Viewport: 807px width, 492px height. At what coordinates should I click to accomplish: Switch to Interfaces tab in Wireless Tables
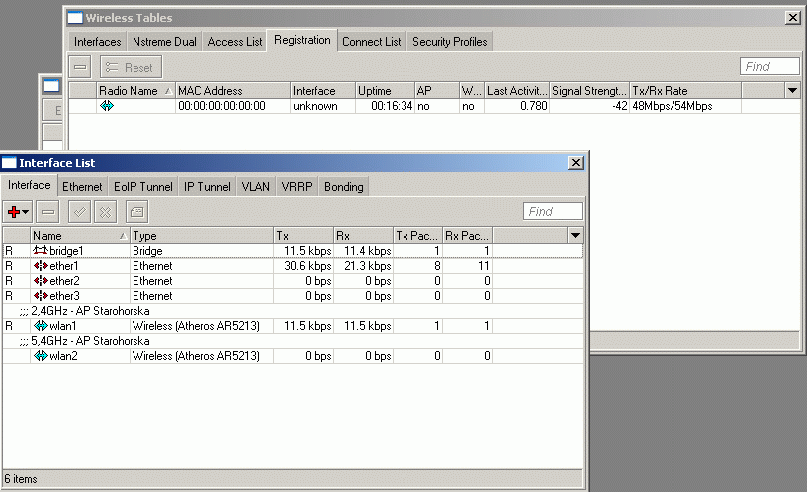pyautogui.click(x=98, y=42)
